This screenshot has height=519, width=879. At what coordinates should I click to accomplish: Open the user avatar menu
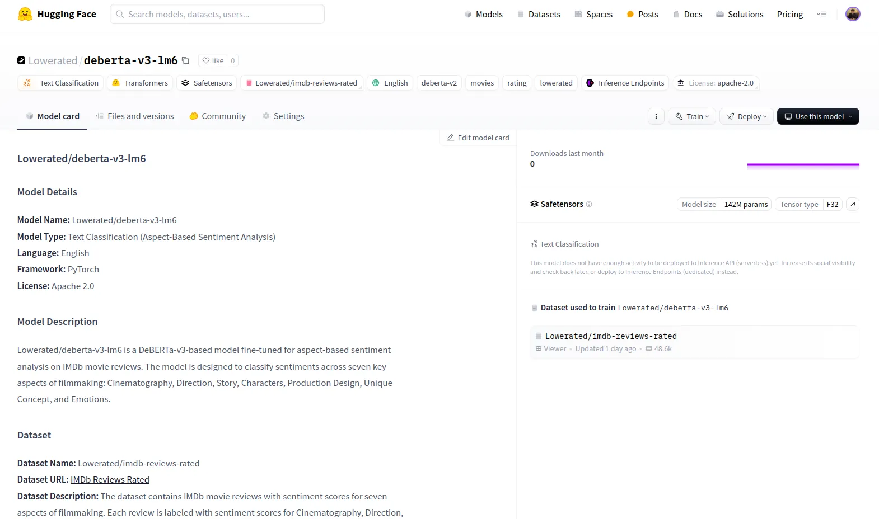point(853,14)
